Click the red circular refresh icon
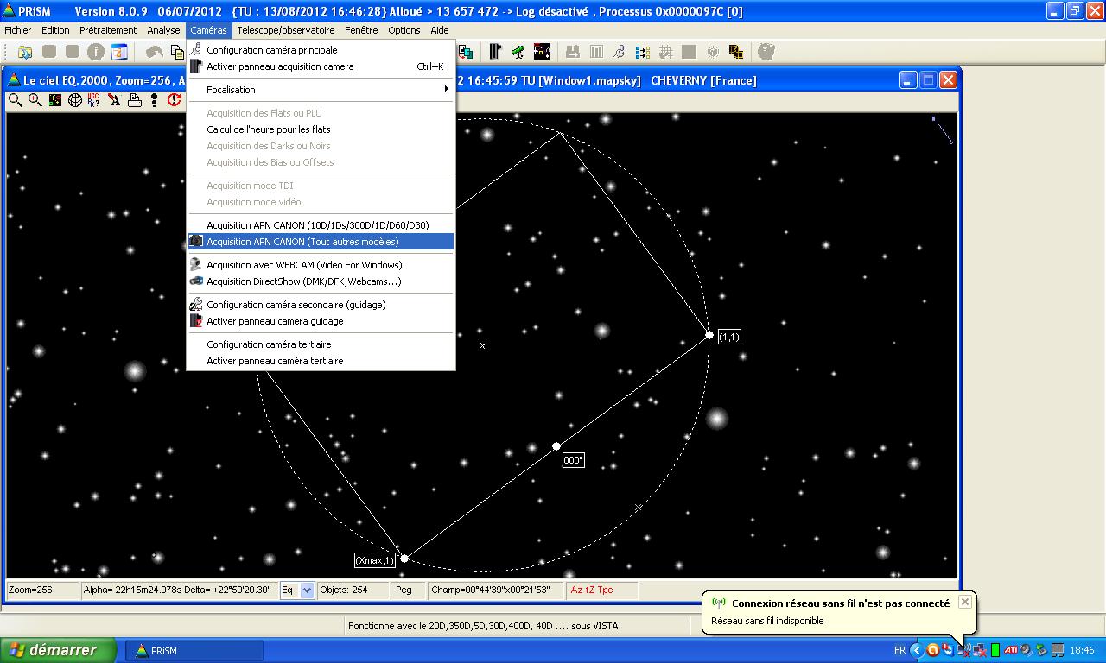This screenshot has height=663, width=1106. coord(174,100)
